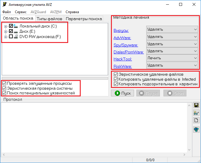Switch to the Параметры поиска tab
This screenshot has width=201, height=163.
click(x=84, y=19)
